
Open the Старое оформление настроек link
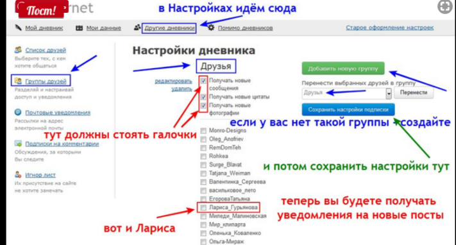(389, 28)
